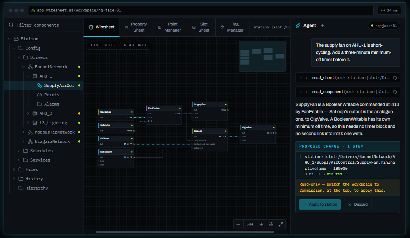The width and height of the screenshot is (410, 238).
Task: Zoom out the wiresheet with minus
Action: coord(238,224)
